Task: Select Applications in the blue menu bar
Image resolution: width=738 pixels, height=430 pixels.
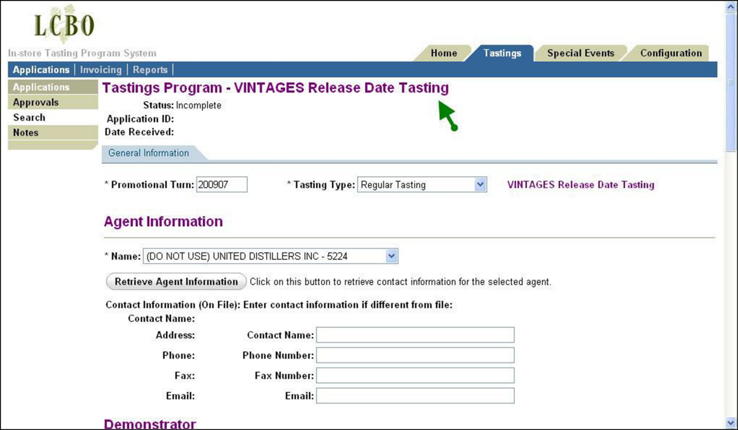Action: coord(41,70)
